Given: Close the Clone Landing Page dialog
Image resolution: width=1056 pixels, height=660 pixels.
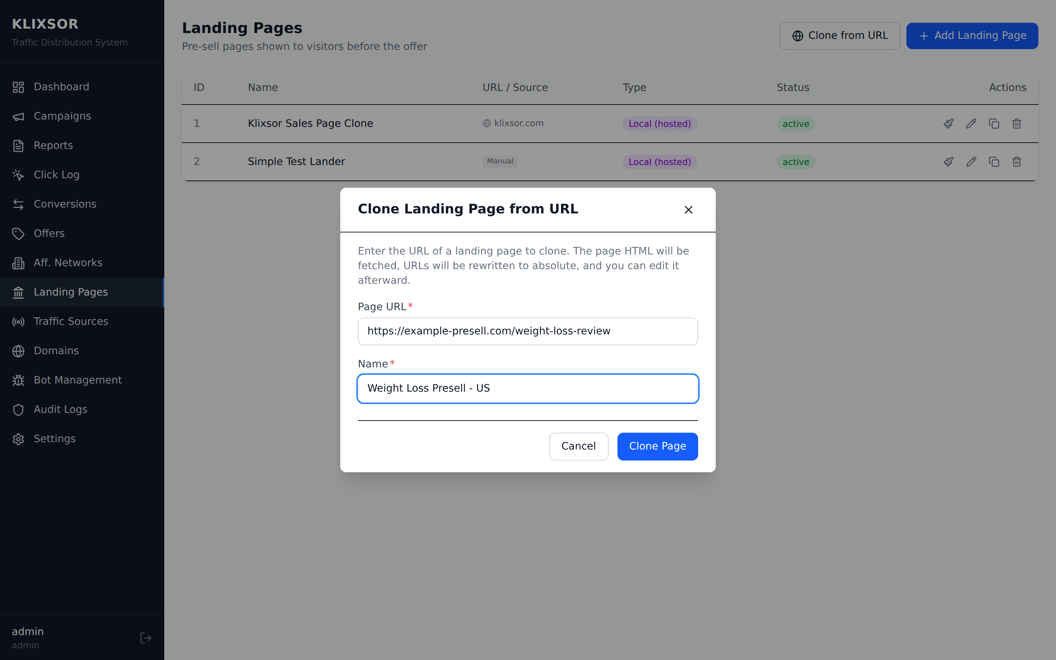Looking at the screenshot, I should (x=688, y=210).
